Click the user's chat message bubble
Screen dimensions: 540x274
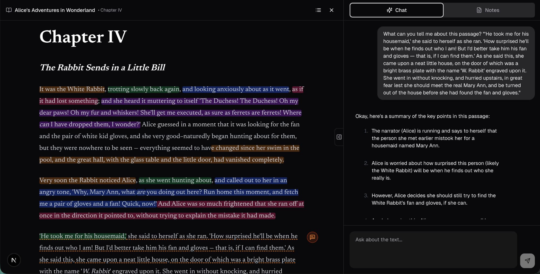click(x=456, y=63)
